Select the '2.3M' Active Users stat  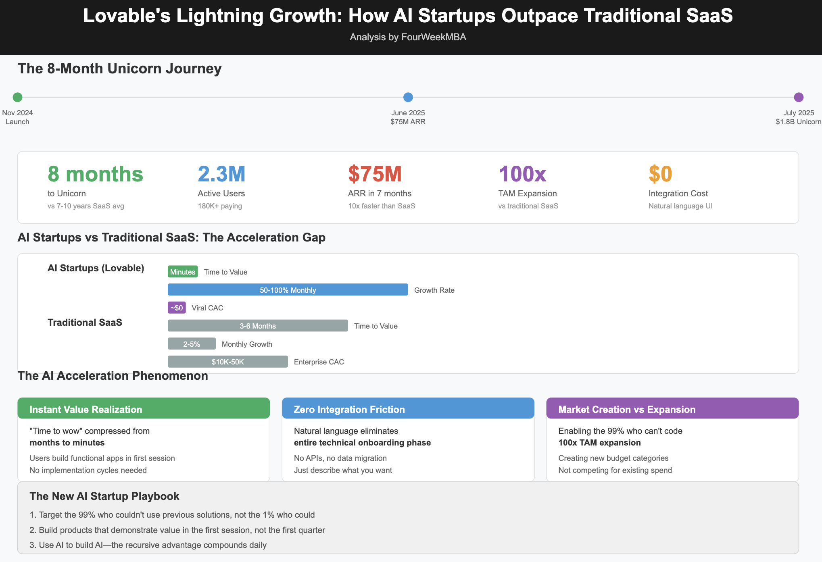(221, 174)
